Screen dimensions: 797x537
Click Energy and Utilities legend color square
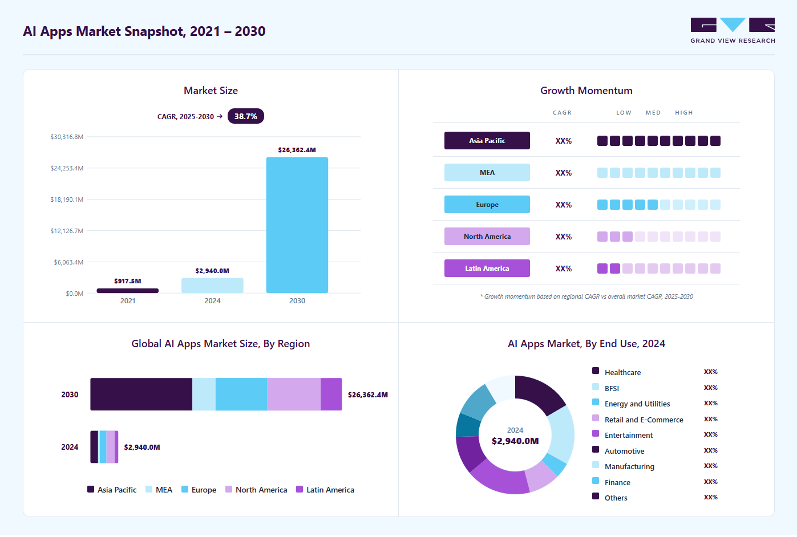pos(596,402)
